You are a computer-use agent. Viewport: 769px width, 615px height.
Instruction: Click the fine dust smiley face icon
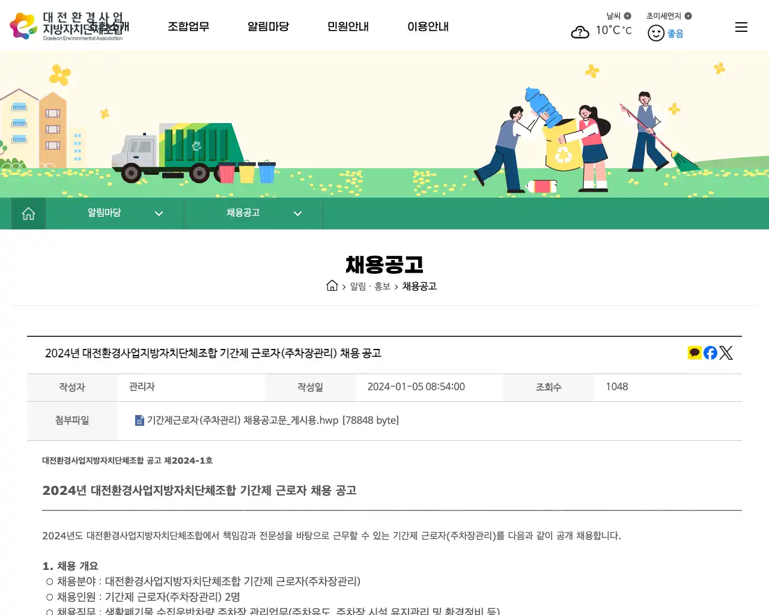tap(655, 32)
